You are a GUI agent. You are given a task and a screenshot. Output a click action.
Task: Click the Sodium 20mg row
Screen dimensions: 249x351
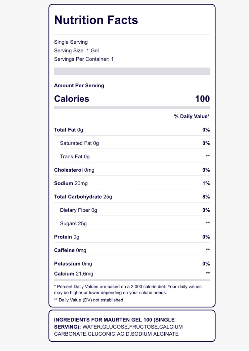(x=132, y=183)
